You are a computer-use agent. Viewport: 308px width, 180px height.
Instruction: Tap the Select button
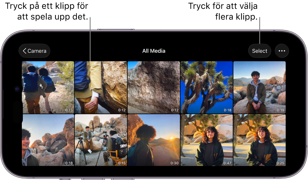(x=260, y=51)
